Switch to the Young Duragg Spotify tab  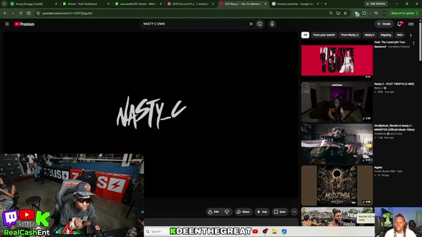33,4
